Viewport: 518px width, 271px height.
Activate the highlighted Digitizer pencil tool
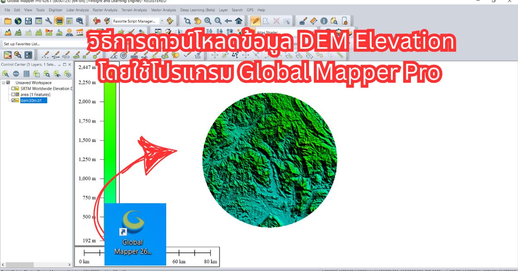click(256, 21)
